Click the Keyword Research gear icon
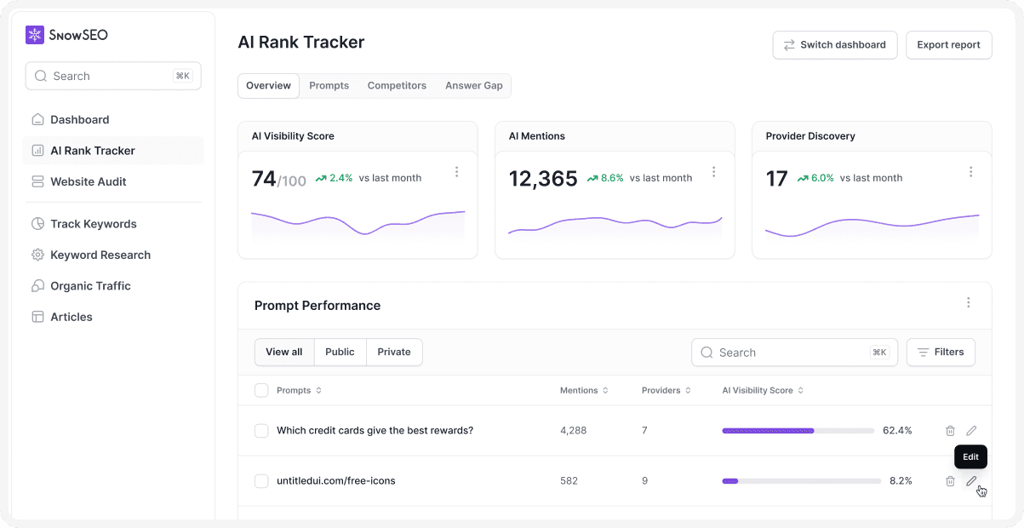The height and width of the screenshot is (528, 1024). [x=37, y=255]
